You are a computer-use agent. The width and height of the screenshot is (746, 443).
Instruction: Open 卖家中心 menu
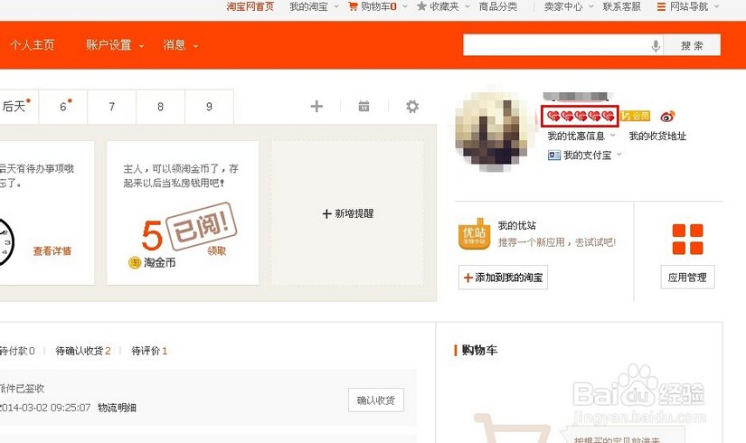coord(563,6)
